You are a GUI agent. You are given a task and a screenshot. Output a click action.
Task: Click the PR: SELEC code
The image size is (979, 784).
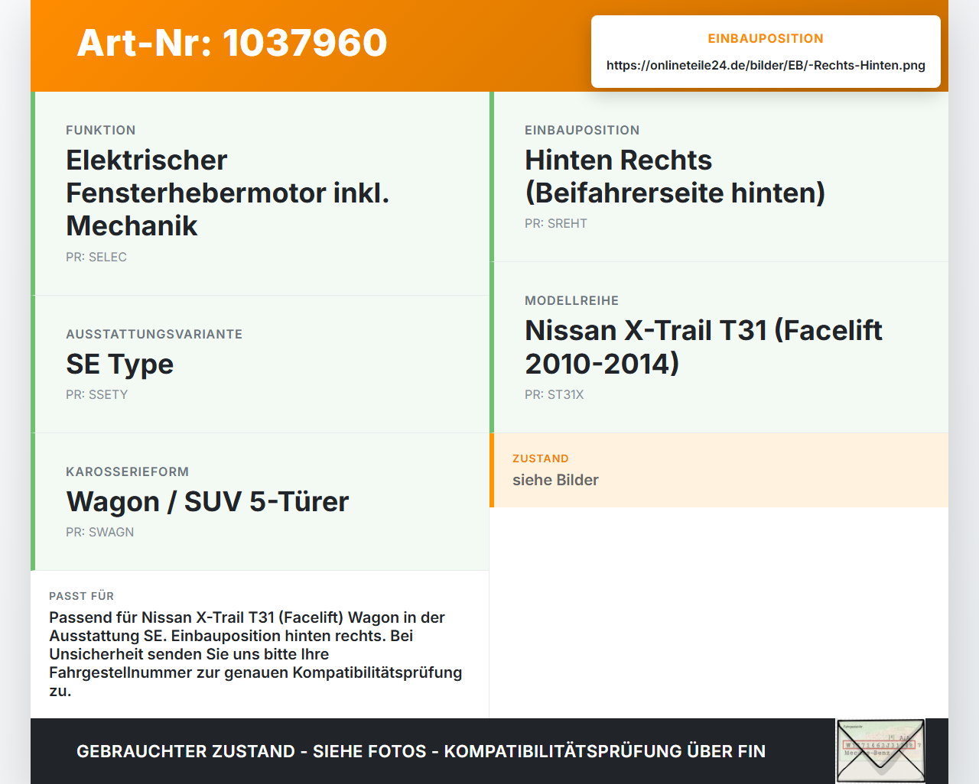tap(96, 258)
